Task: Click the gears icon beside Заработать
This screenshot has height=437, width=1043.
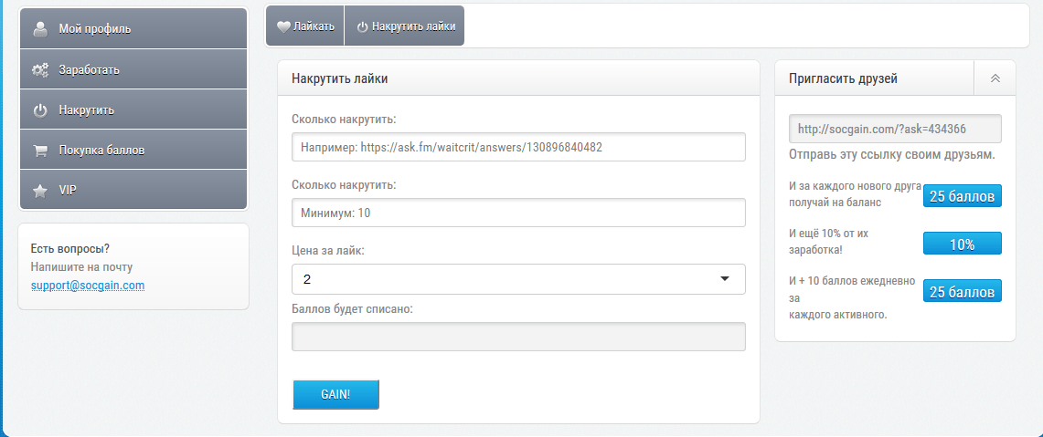Action: (40, 69)
